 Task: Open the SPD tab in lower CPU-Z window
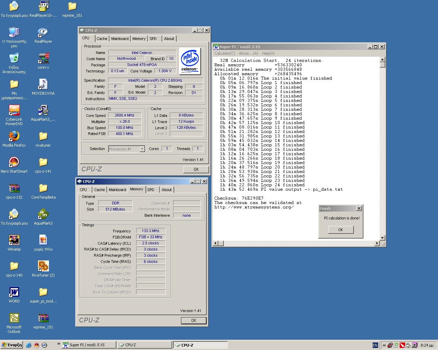point(151,190)
